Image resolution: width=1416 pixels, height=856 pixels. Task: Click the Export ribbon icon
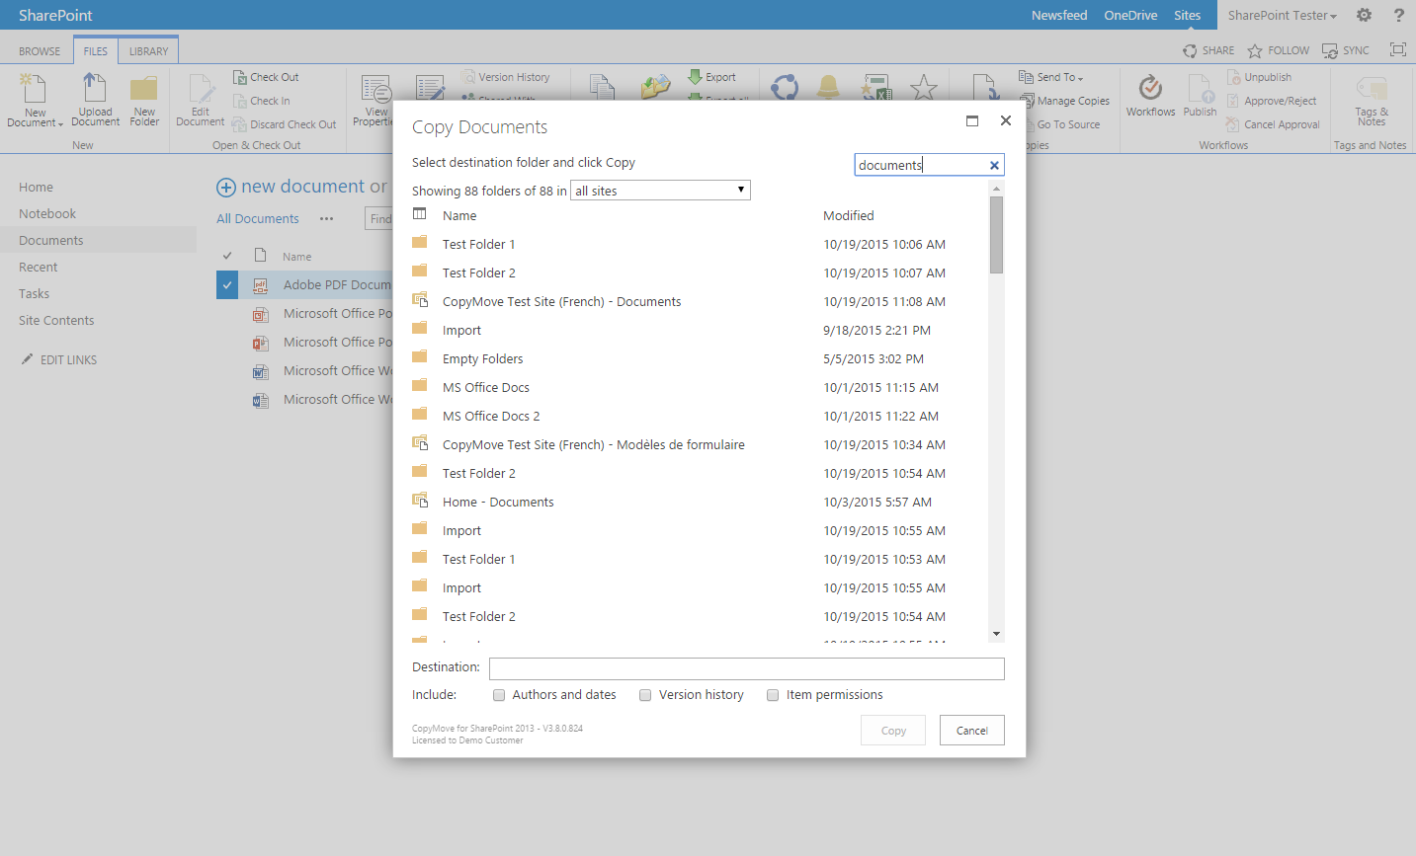pos(712,77)
